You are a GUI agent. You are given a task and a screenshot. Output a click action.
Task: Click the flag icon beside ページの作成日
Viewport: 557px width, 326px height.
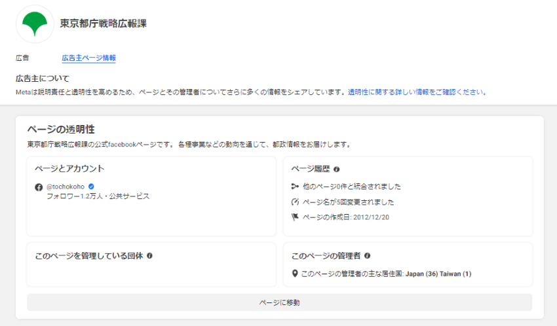[295, 217]
